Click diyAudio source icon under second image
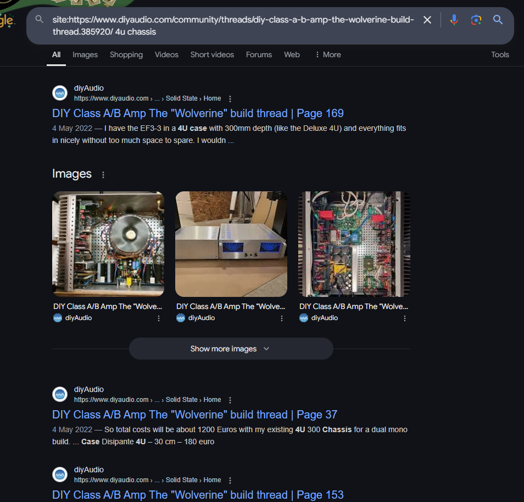This screenshot has width=524, height=502. (x=181, y=318)
